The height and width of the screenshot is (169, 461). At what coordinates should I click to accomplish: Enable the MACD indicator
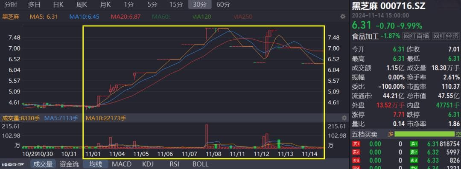coord(122,164)
